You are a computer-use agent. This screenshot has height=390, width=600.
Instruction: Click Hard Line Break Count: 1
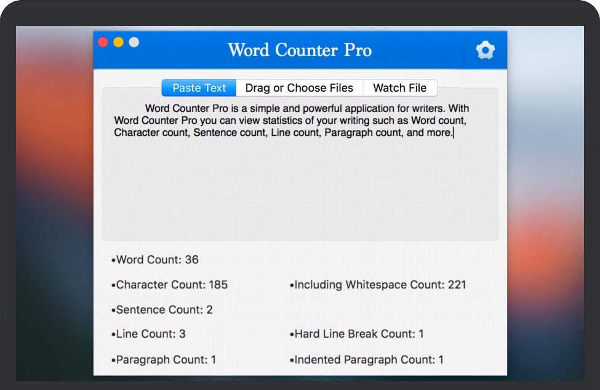click(x=358, y=334)
